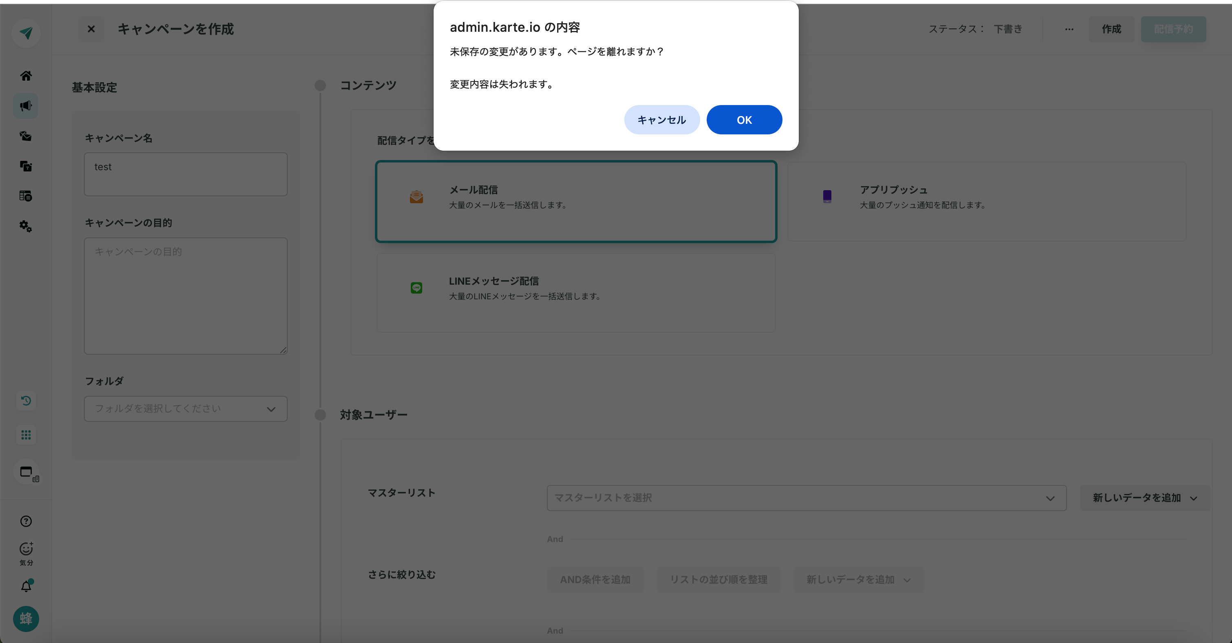The width and height of the screenshot is (1232, 643).
Task: Click the help question mark icon
Action: tap(26, 521)
